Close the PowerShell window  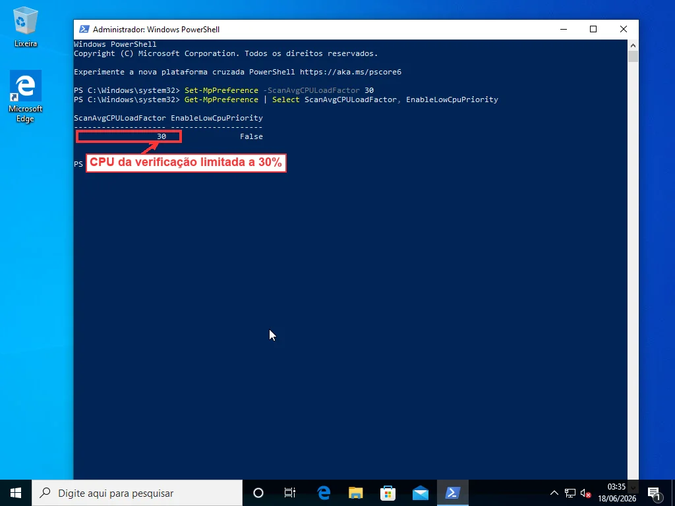click(624, 29)
